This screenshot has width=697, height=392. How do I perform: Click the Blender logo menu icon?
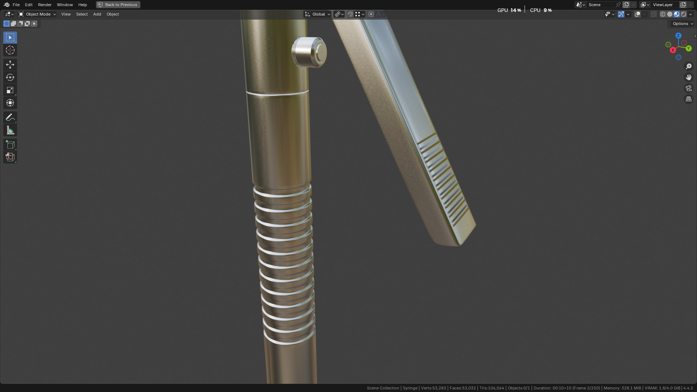7,5
